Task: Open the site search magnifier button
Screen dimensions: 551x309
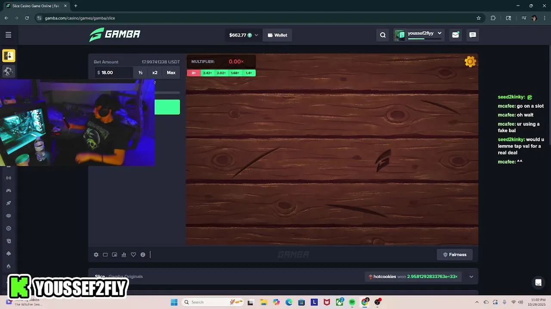Action: pyautogui.click(x=383, y=35)
